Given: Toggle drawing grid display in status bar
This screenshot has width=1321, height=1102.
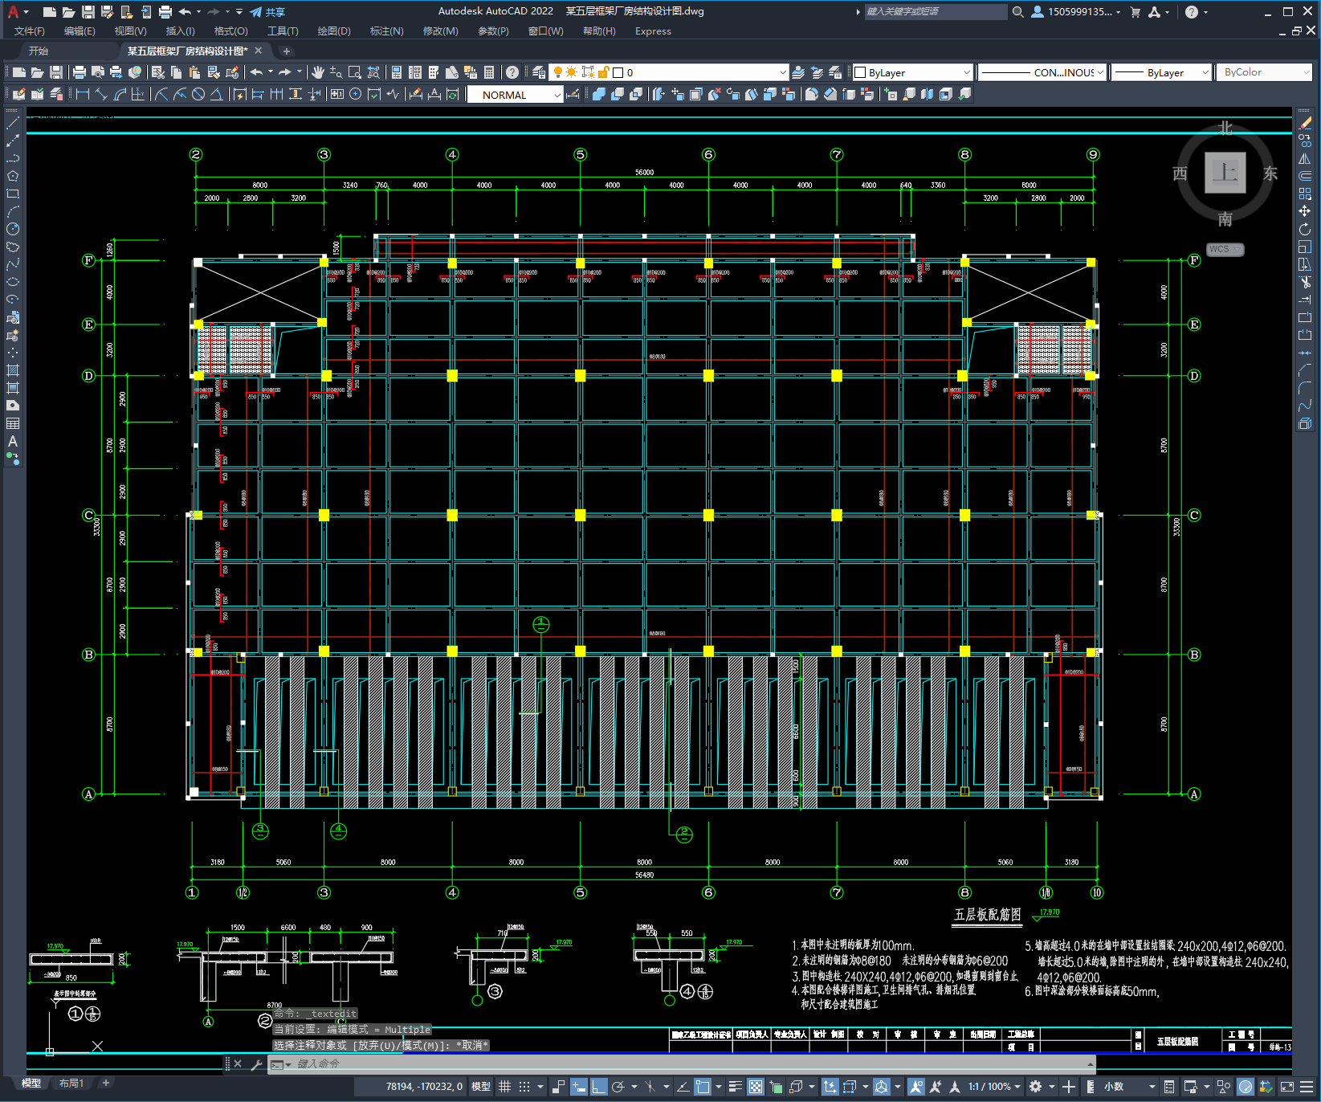Looking at the screenshot, I should 504,1087.
